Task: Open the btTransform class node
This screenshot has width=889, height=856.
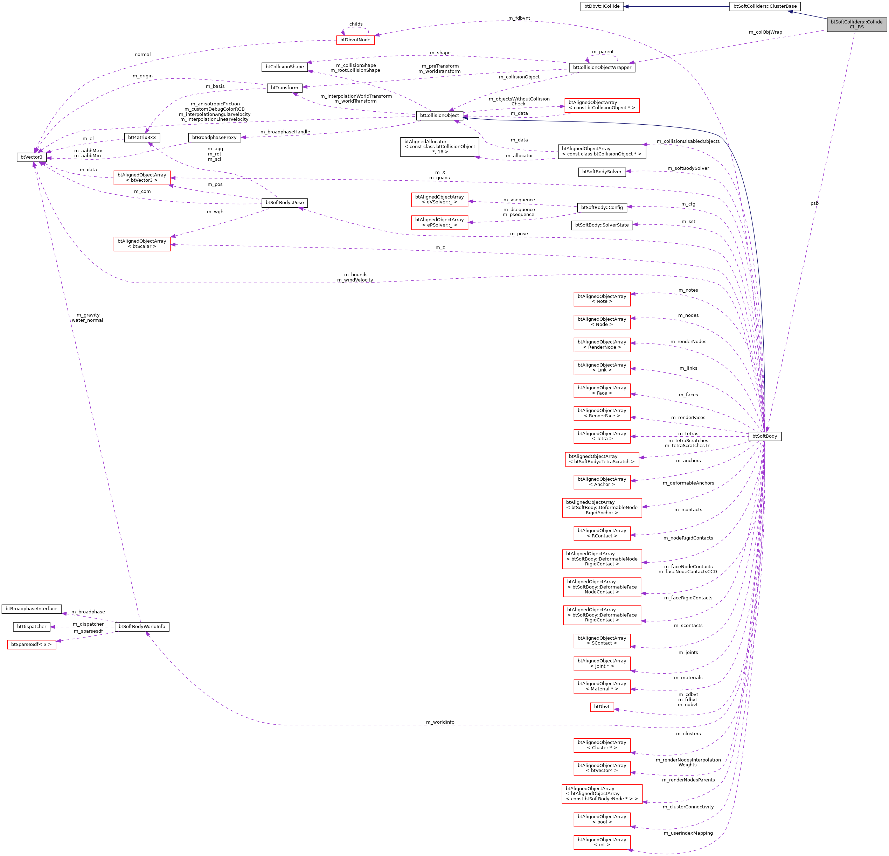Action: tap(284, 88)
